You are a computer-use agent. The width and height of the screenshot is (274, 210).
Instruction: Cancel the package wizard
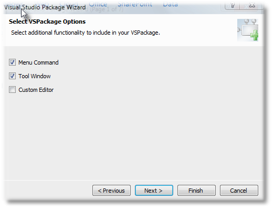(x=239, y=191)
